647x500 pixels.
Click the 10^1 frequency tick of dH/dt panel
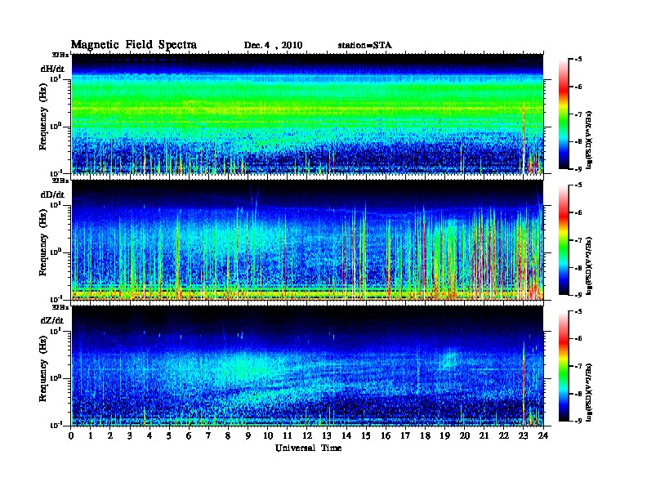(x=56, y=78)
